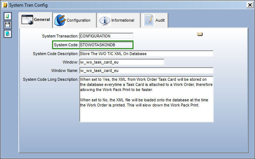Select the Window Name input field
Viewport: 255px width, 159px height.
point(147,71)
